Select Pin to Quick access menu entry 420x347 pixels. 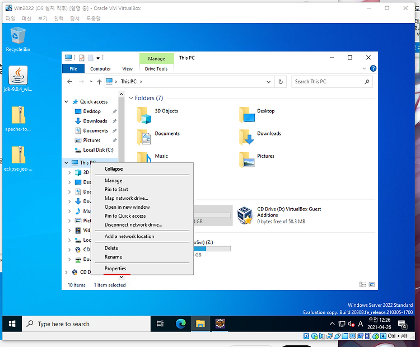[125, 216]
